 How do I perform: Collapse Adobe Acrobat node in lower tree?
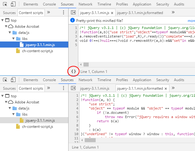pos(6,102)
